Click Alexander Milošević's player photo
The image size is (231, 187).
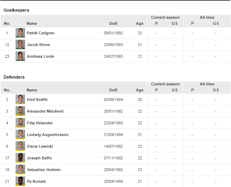coord(20,111)
